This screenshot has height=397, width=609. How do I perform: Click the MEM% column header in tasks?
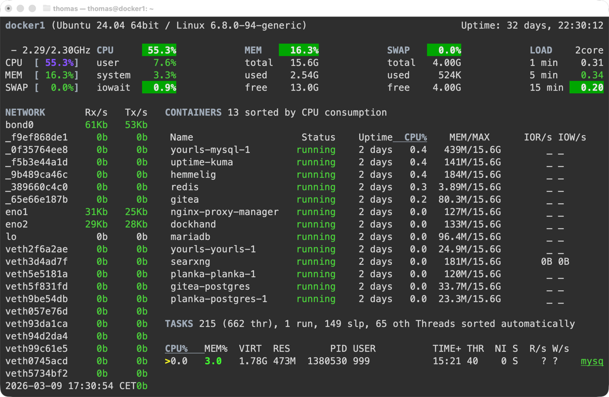tap(216, 349)
